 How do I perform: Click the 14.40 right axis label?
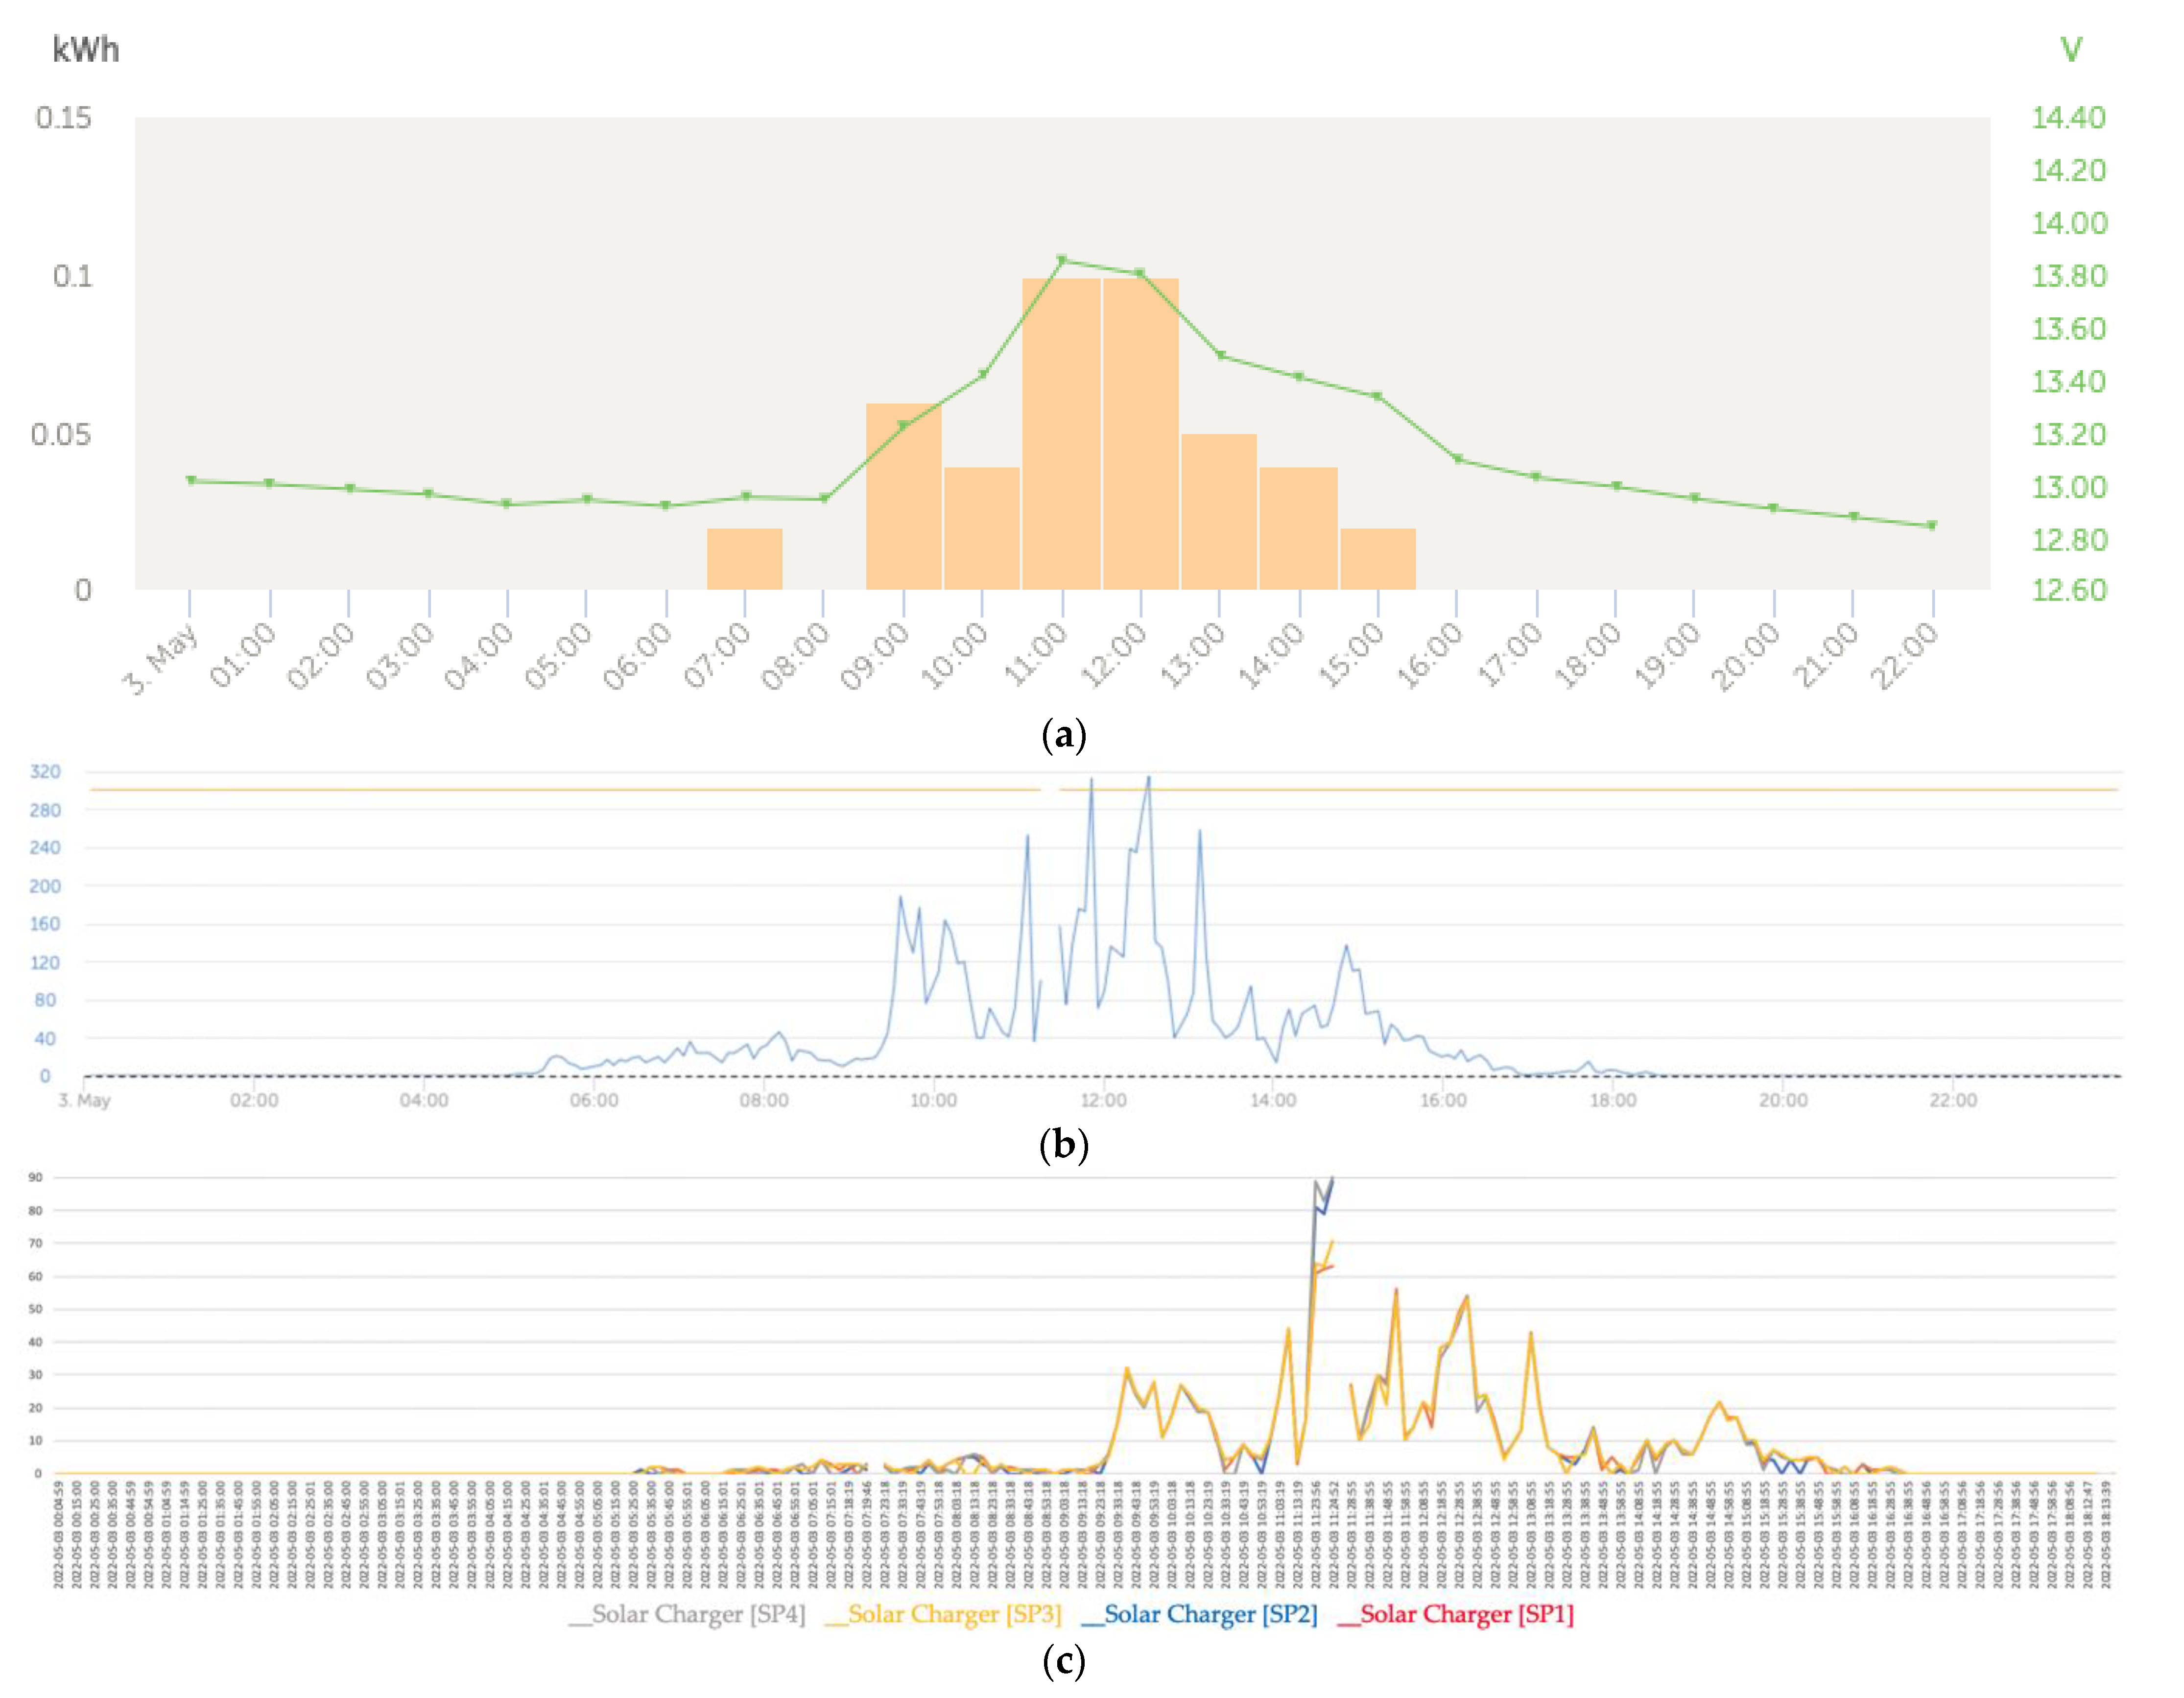[x=2068, y=118]
